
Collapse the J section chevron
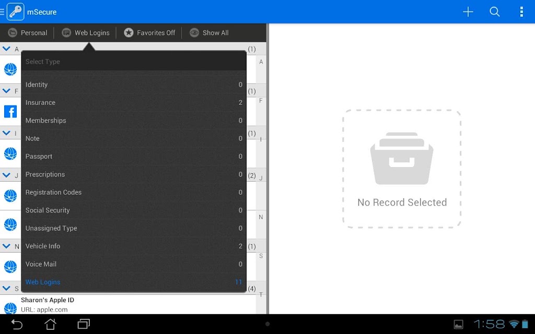click(x=6, y=175)
